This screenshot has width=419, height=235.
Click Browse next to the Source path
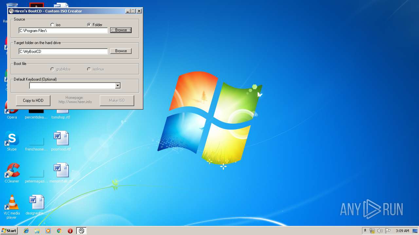tap(121, 30)
